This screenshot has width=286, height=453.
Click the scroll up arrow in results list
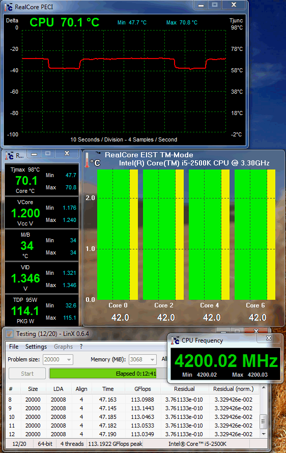tap(263, 387)
